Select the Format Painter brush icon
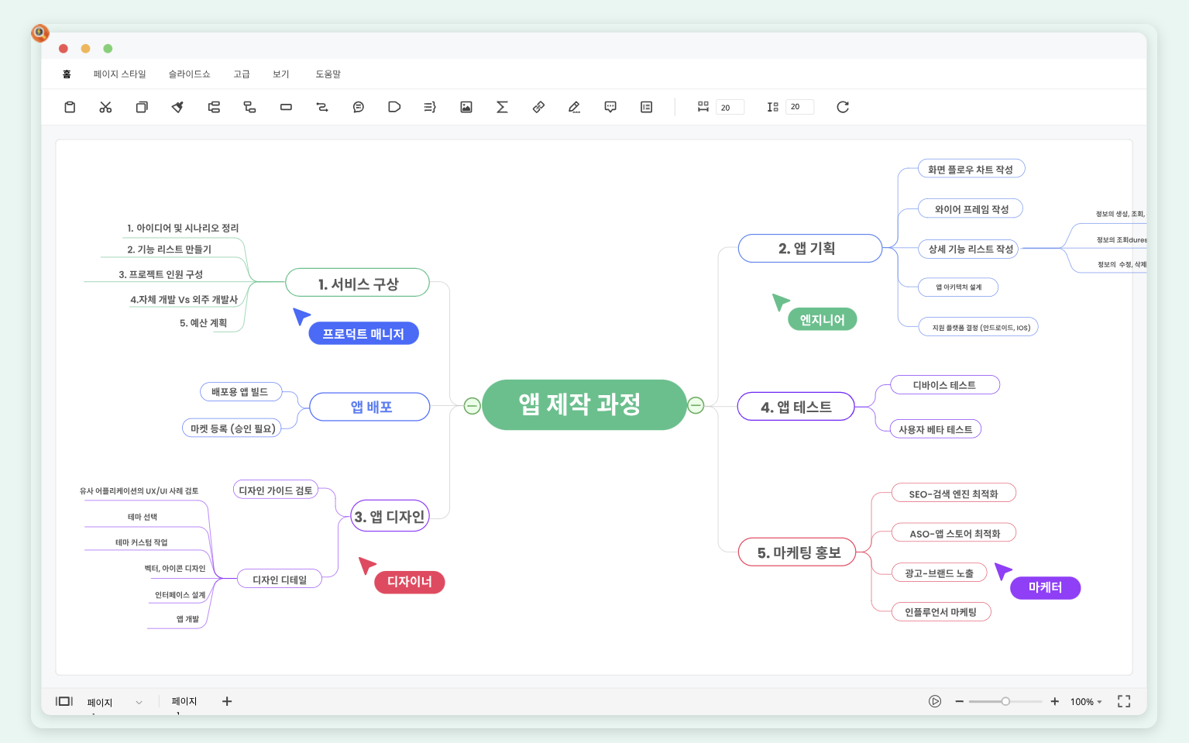The height and width of the screenshot is (743, 1189). point(177,107)
